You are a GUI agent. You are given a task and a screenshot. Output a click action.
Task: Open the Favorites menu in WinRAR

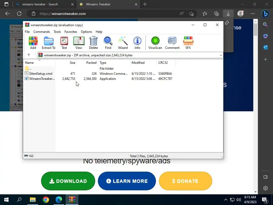[71, 32]
